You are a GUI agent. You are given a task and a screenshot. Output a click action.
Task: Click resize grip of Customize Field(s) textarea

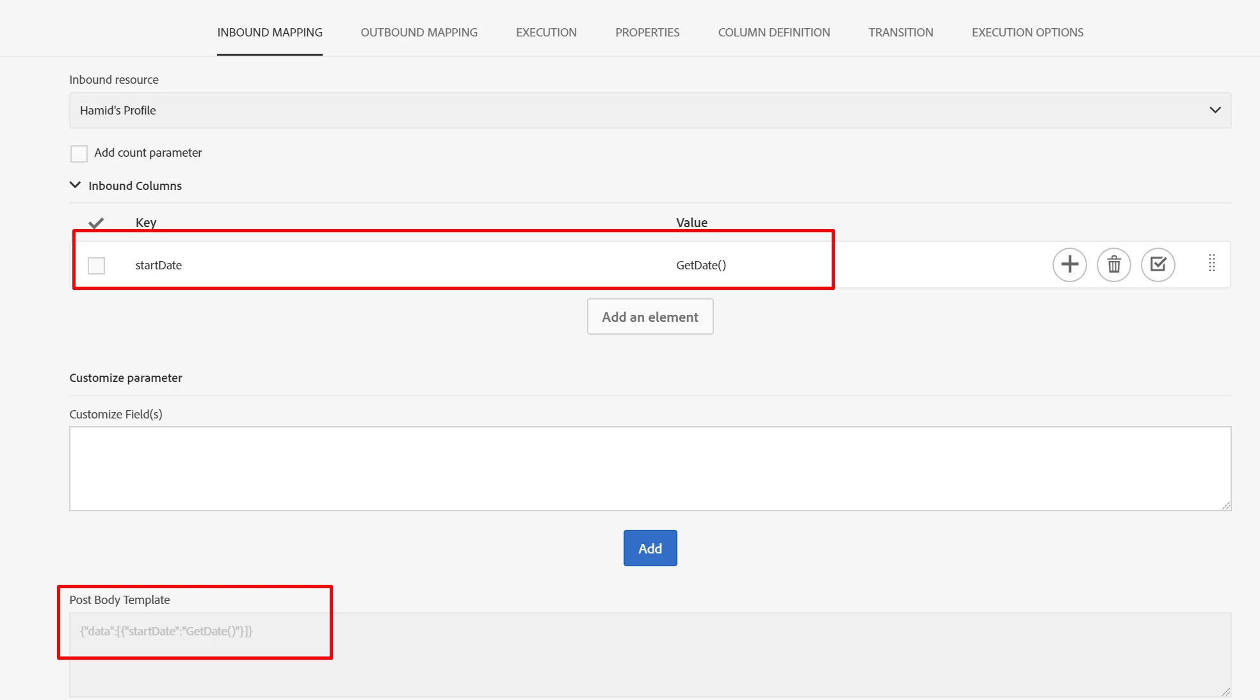pyautogui.click(x=1225, y=505)
